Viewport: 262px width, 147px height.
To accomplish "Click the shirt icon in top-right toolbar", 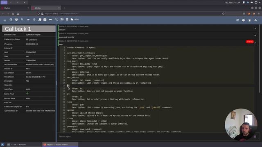I will tap(250, 20).
